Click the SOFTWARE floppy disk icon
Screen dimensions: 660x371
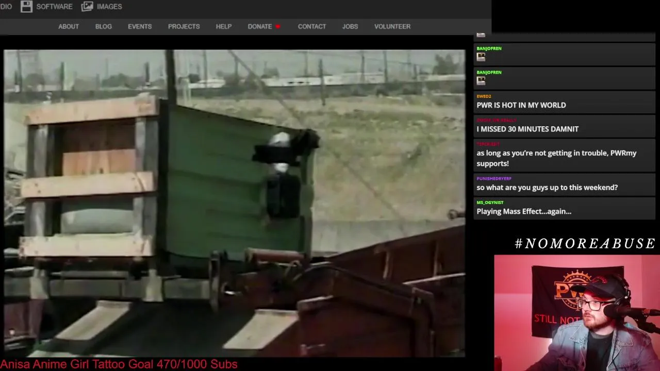(26, 6)
